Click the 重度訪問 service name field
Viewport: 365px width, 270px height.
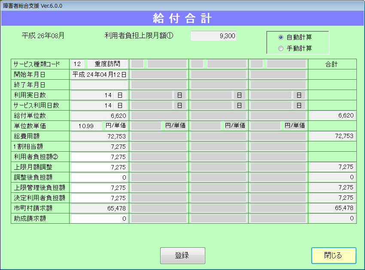coord(107,64)
